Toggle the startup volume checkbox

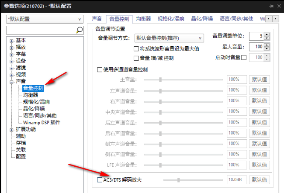point(244,57)
